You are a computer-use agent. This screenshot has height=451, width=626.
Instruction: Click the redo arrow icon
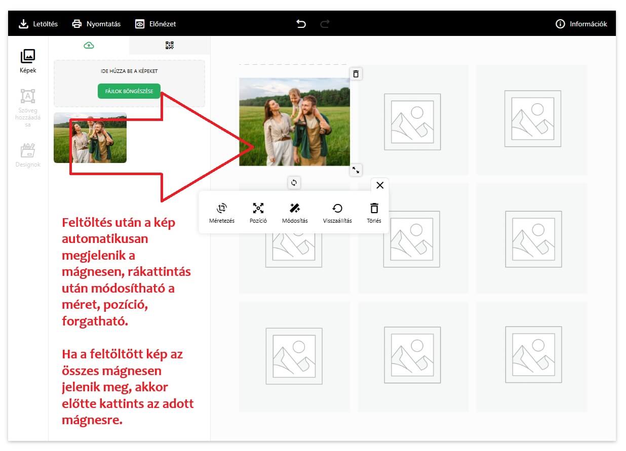pyautogui.click(x=325, y=24)
